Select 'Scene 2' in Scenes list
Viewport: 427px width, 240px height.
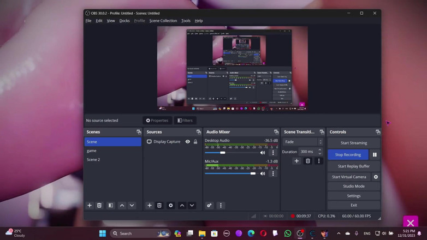(x=112, y=159)
